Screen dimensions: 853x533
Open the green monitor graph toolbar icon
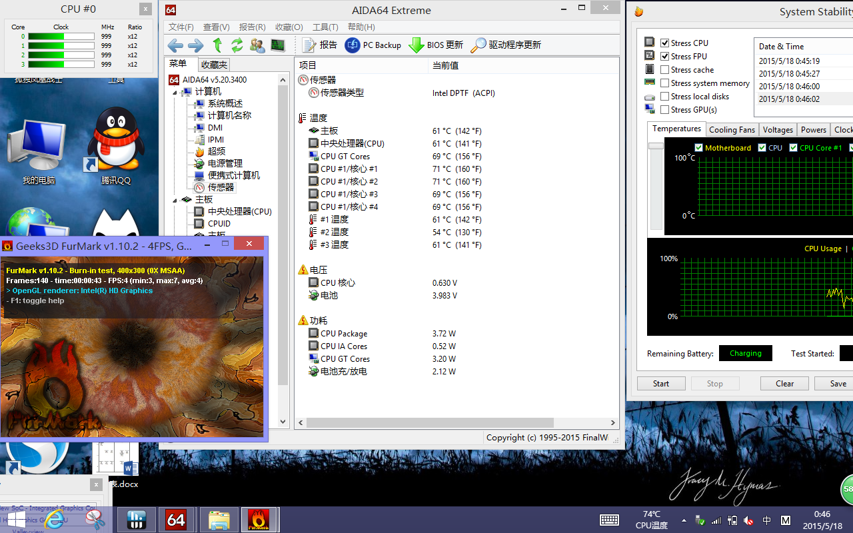pyautogui.click(x=278, y=45)
